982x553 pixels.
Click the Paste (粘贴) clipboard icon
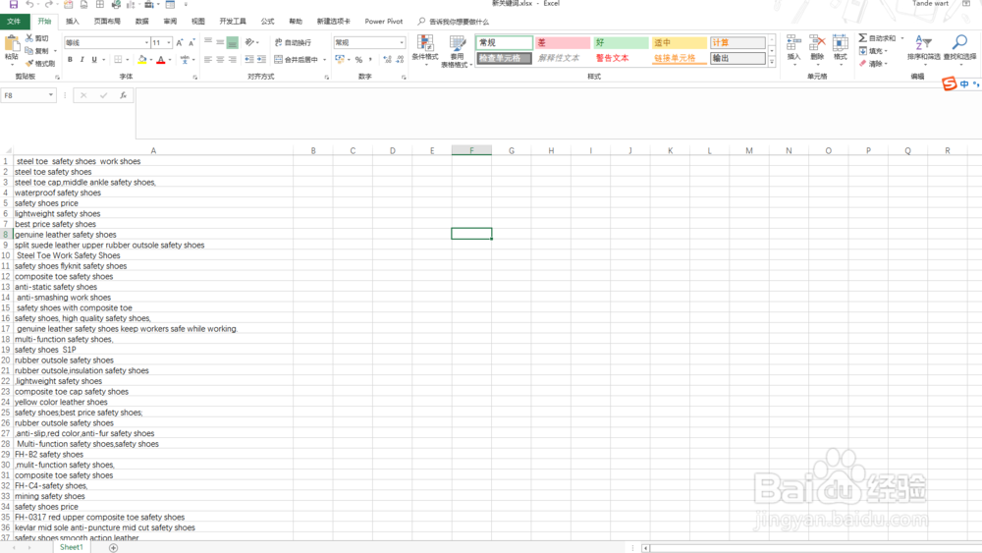(x=11, y=44)
